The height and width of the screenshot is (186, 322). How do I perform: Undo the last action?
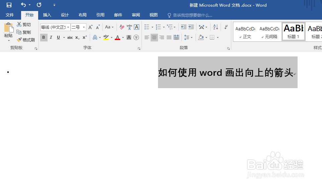[23, 5]
